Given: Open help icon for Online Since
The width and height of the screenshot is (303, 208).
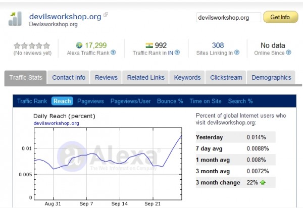Looking at the screenshot, I should click(x=288, y=53).
